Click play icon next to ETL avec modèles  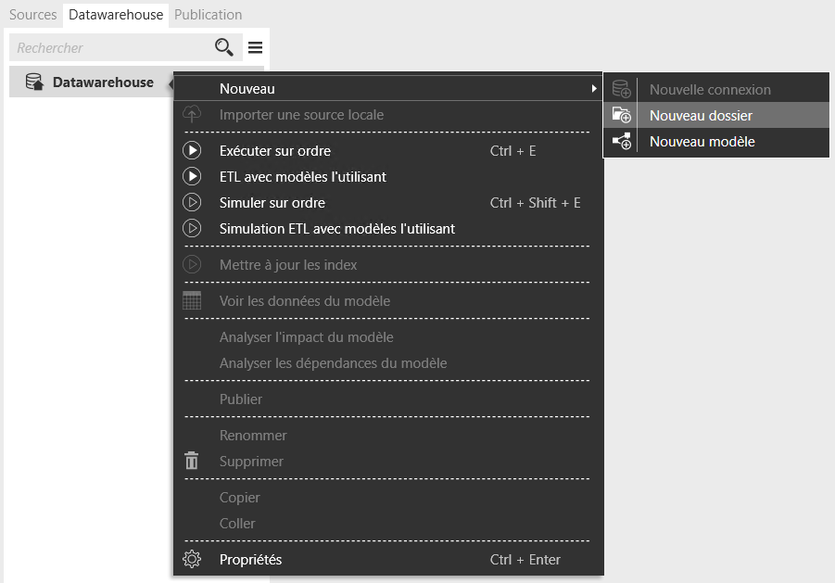[192, 177]
